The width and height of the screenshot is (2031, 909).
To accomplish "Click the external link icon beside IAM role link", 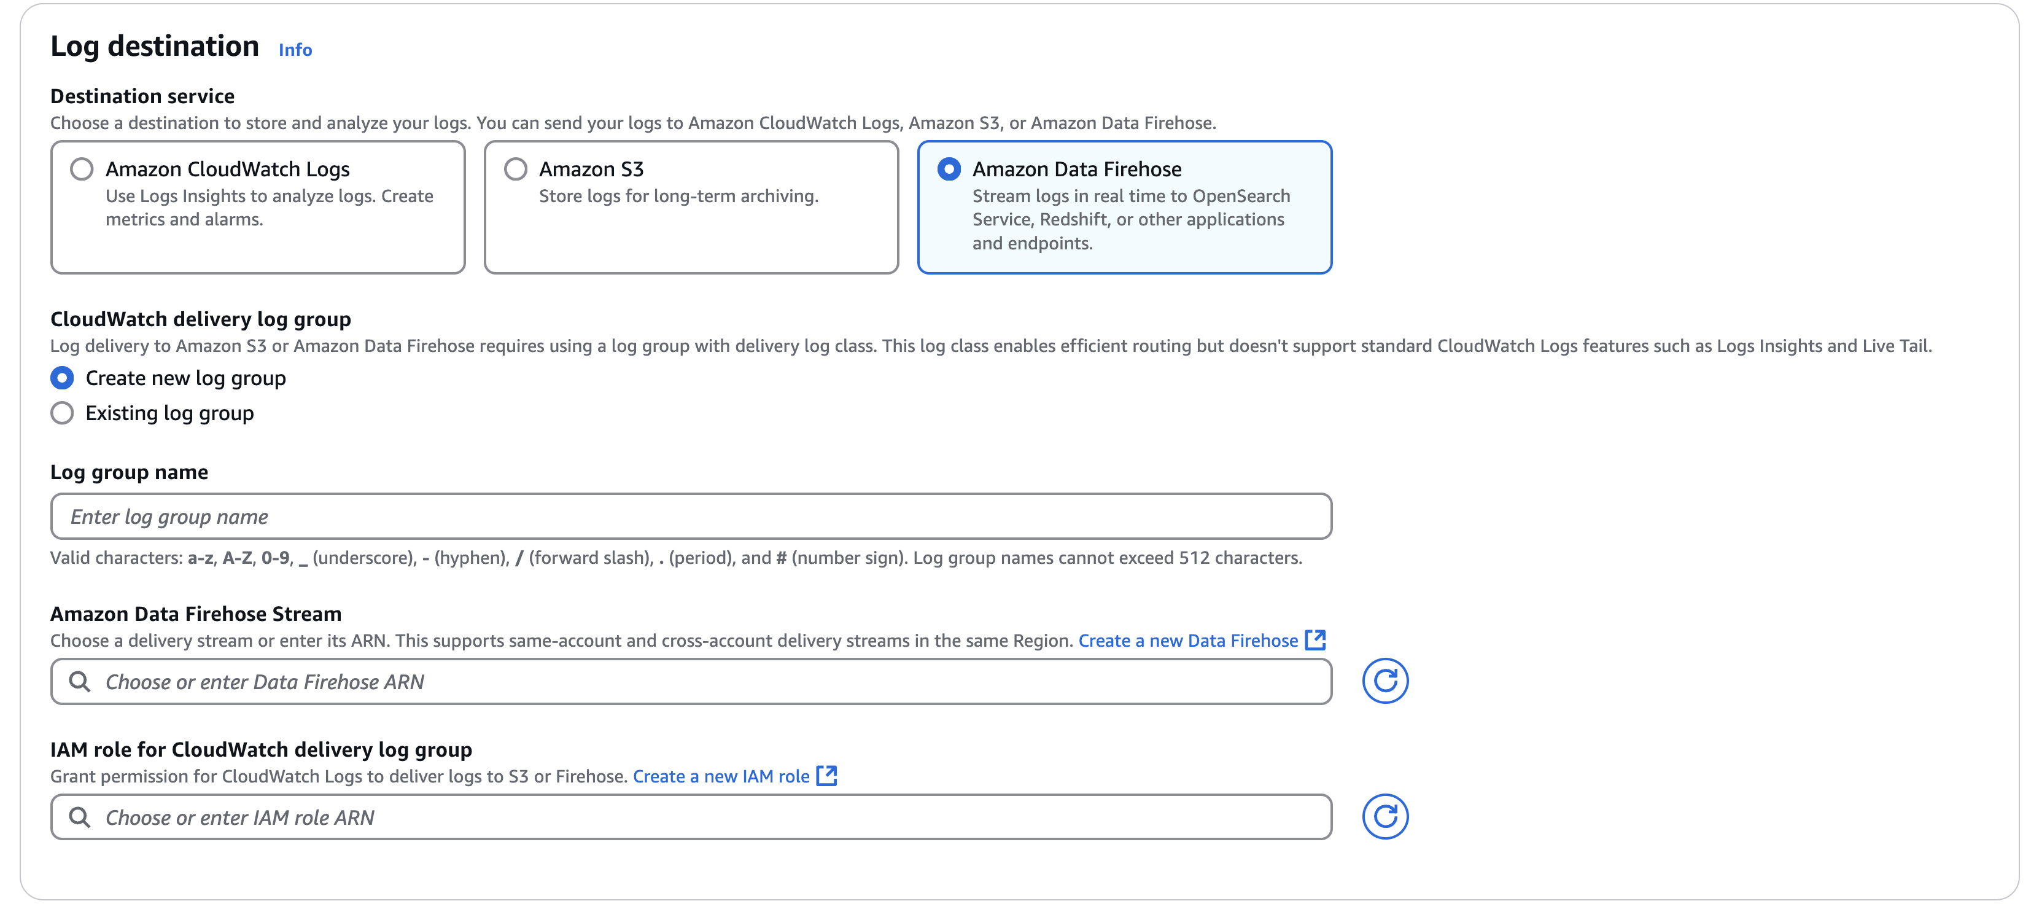I will click(x=826, y=775).
